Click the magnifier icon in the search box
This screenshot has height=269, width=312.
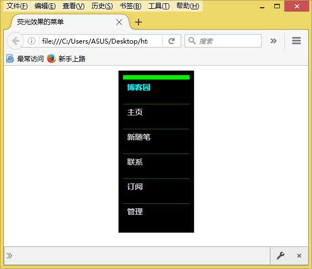[192, 41]
